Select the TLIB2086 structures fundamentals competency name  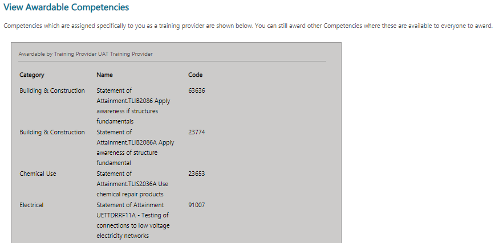[x=133, y=106]
